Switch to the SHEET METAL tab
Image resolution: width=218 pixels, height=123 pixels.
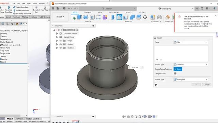pyautogui.click(x=114, y=12)
